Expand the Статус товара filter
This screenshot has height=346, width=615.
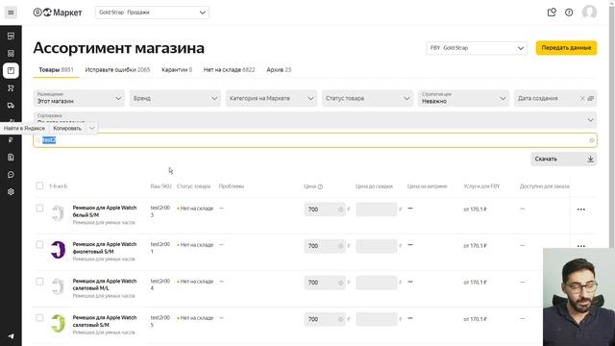click(x=367, y=98)
